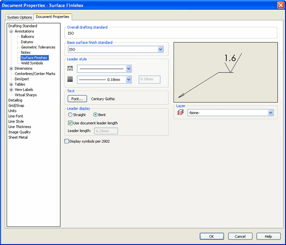Open the leader line style dropdown
The image size is (286, 245).
tap(128, 69)
